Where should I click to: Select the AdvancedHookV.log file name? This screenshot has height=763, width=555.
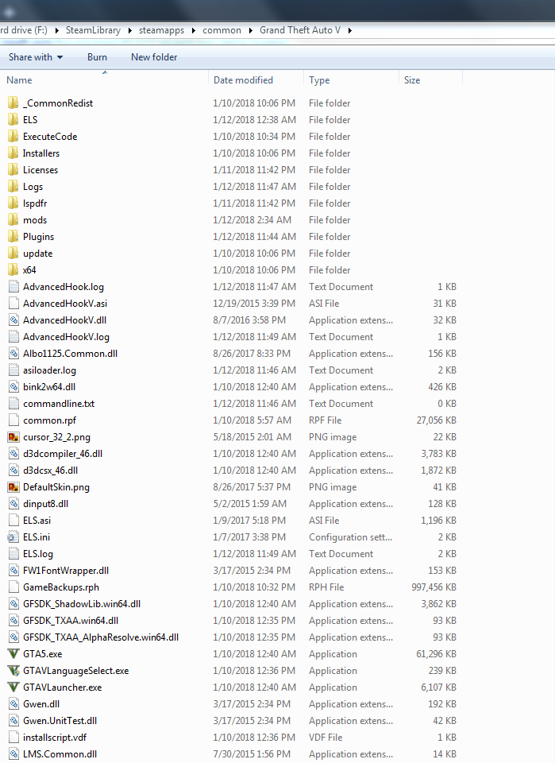tap(66, 337)
